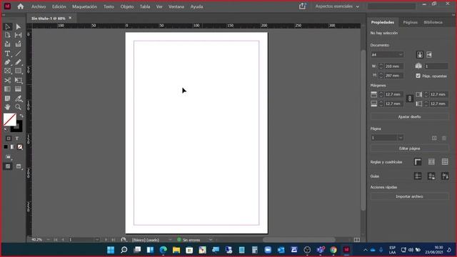Toggle smart guides icon
Viewport: 457px width, 257px height.
click(445, 176)
